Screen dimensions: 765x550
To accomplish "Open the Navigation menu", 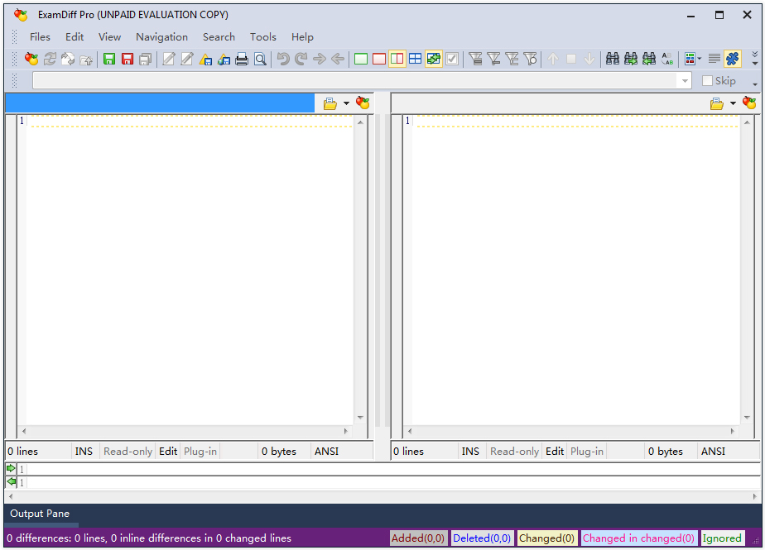I will [161, 36].
